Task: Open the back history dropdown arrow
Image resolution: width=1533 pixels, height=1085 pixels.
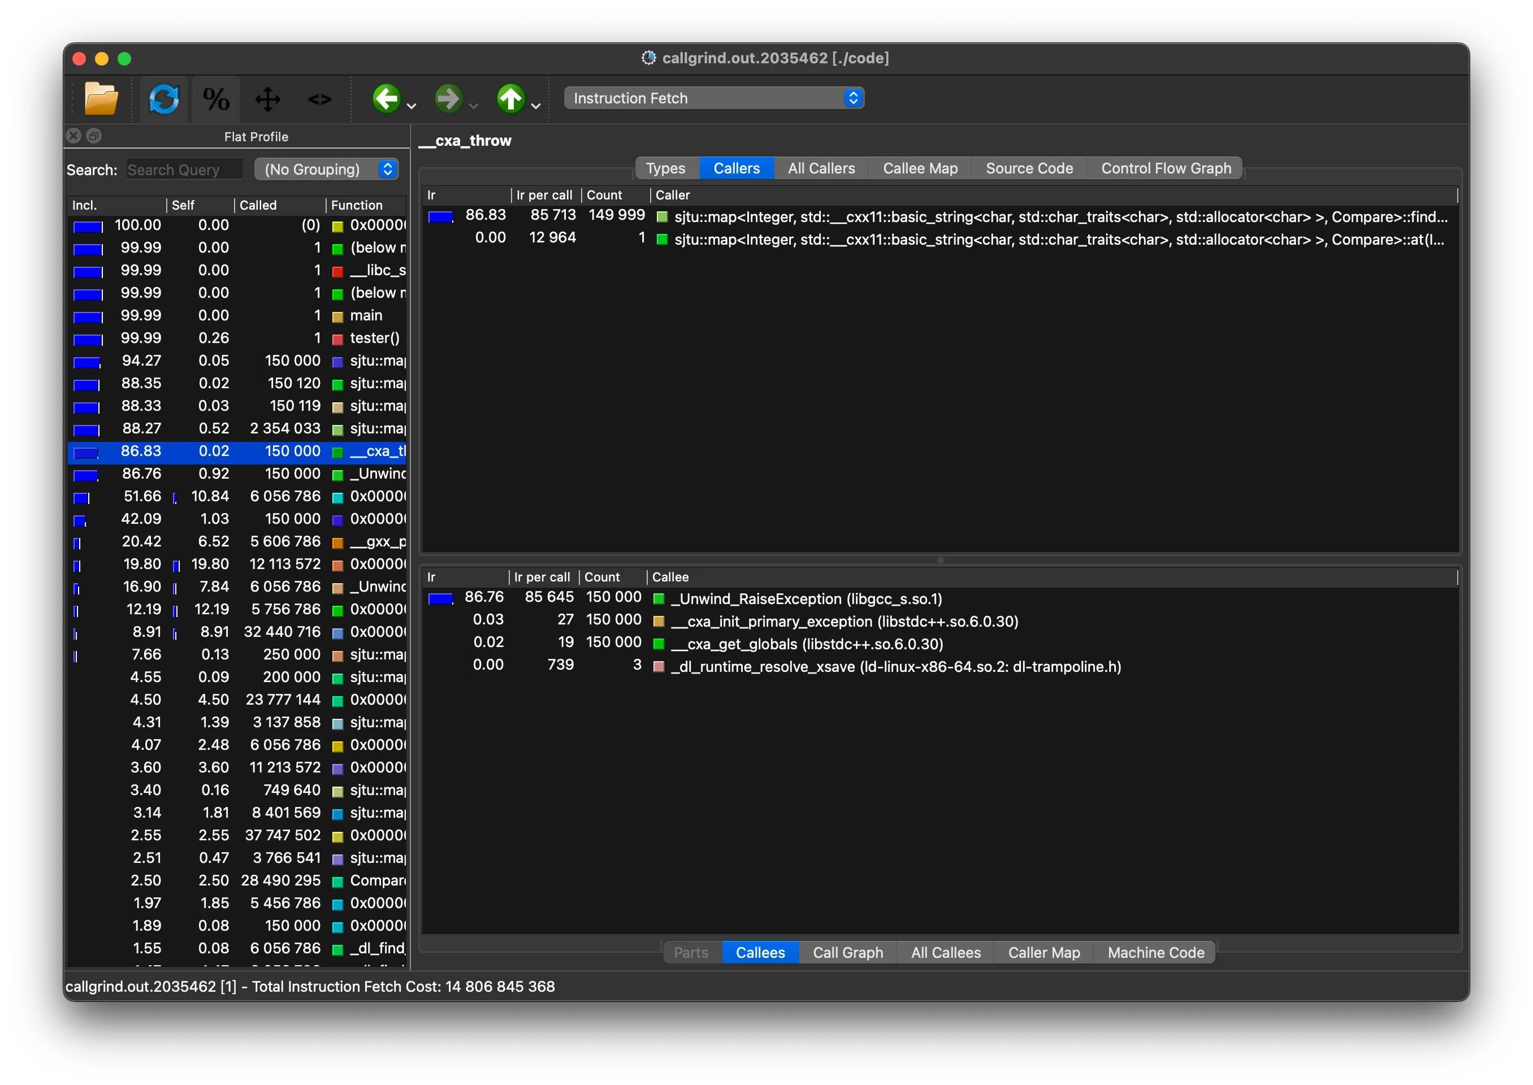Action: [x=412, y=106]
